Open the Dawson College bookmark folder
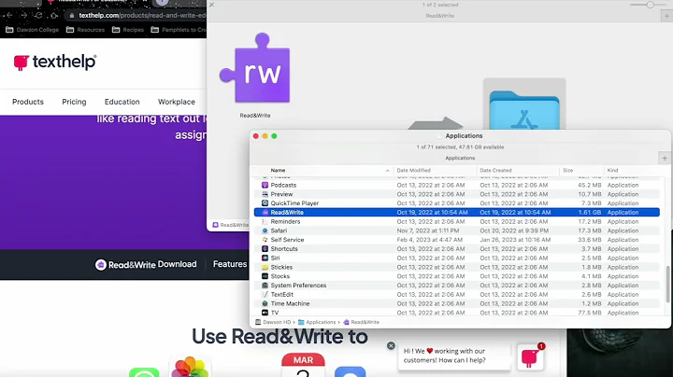 [32, 30]
